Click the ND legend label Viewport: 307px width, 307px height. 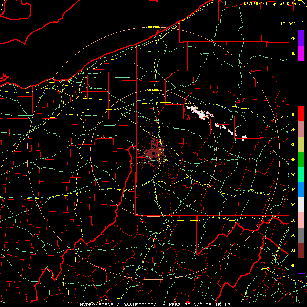point(293,266)
